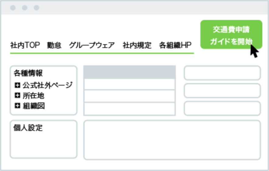The height and width of the screenshot is (171, 269).
Task: Open the 個人設定 panel
Action: click(44, 139)
